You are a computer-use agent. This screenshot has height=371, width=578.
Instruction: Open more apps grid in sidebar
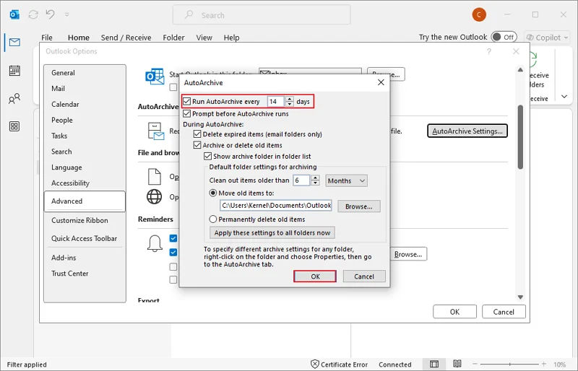click(14, 126)
